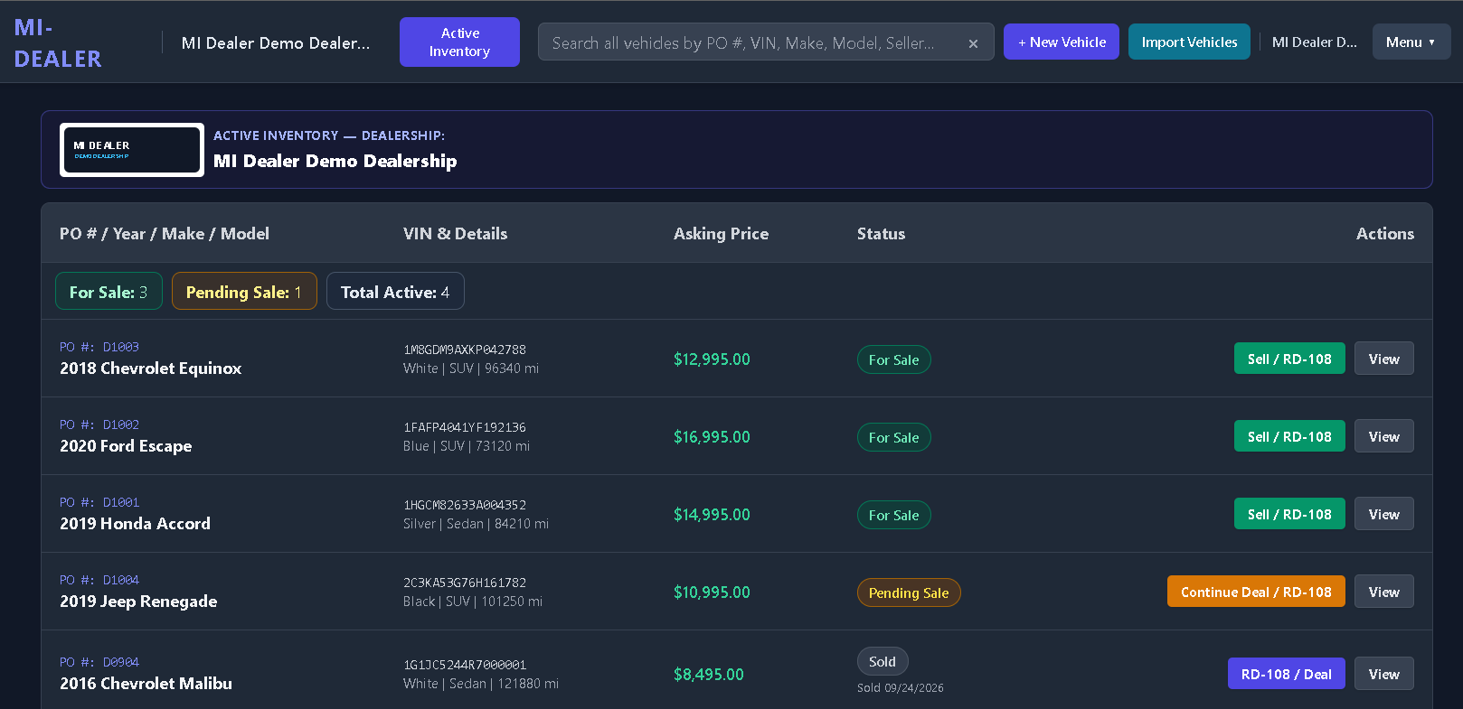Click the For Sale badge on Honda Accord row
Screen dimensions: 1463x709
893,515
